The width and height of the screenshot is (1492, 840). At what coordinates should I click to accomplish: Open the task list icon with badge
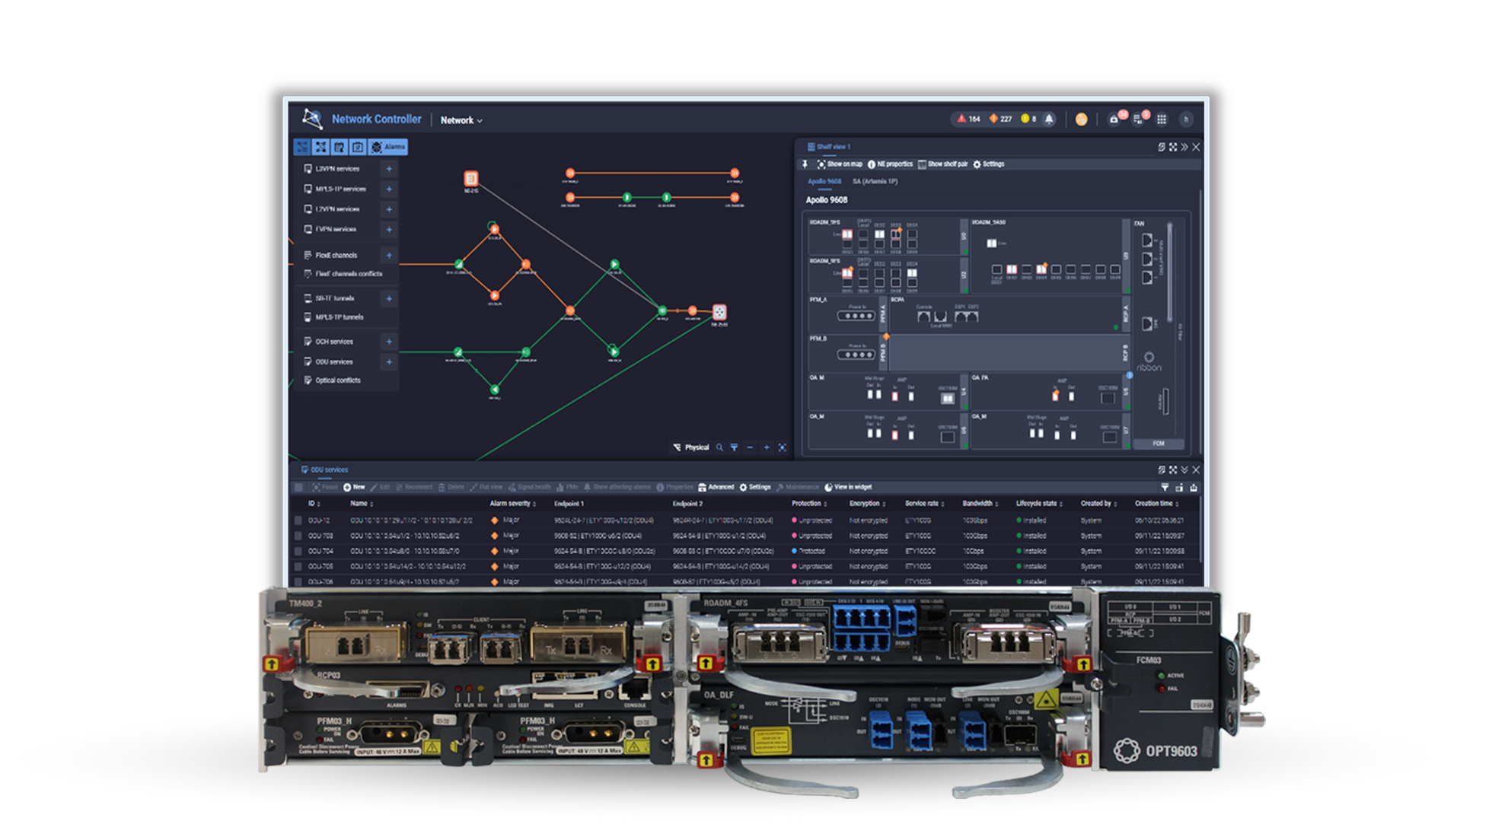click(x=1139, y=119)
